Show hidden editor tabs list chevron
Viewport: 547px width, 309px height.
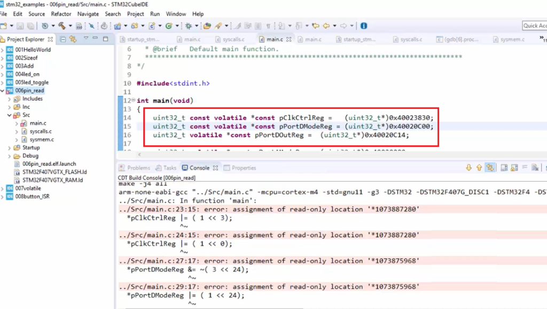[x=543, y=38]
